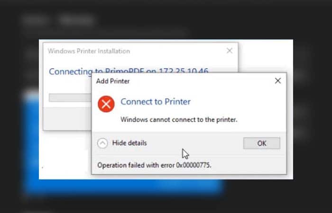Select the Add Printer title bar
The height and width of the screenshot is (213, 332).
click(x=180, y=81)
